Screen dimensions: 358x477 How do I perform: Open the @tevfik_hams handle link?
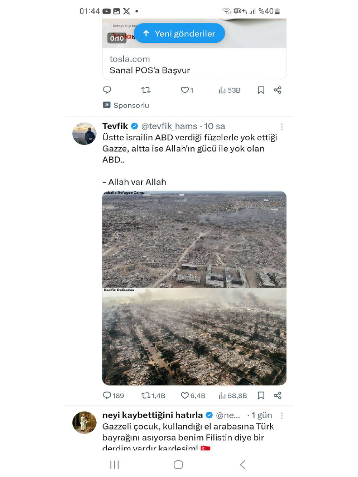169,126
